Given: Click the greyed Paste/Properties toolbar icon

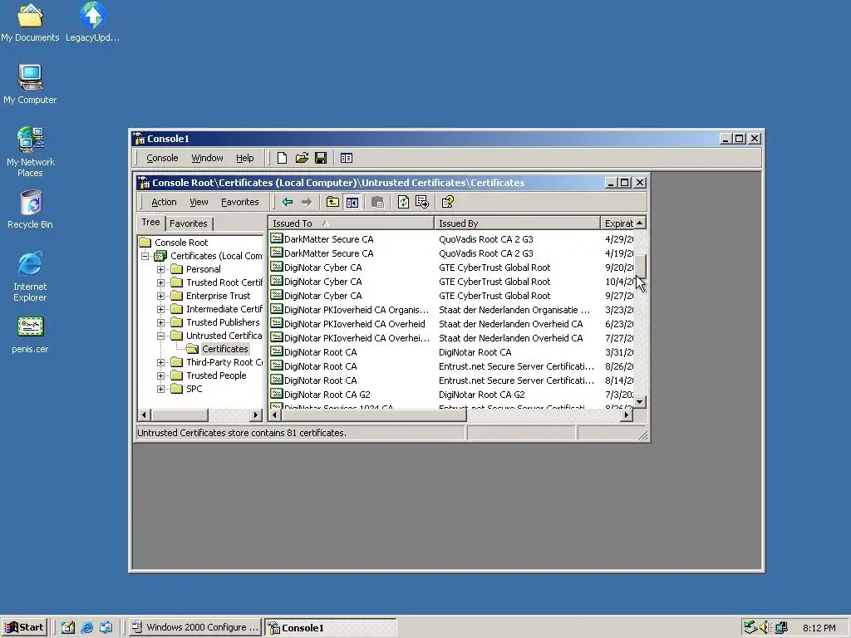Looking at the screenshot, I should 378,202.
